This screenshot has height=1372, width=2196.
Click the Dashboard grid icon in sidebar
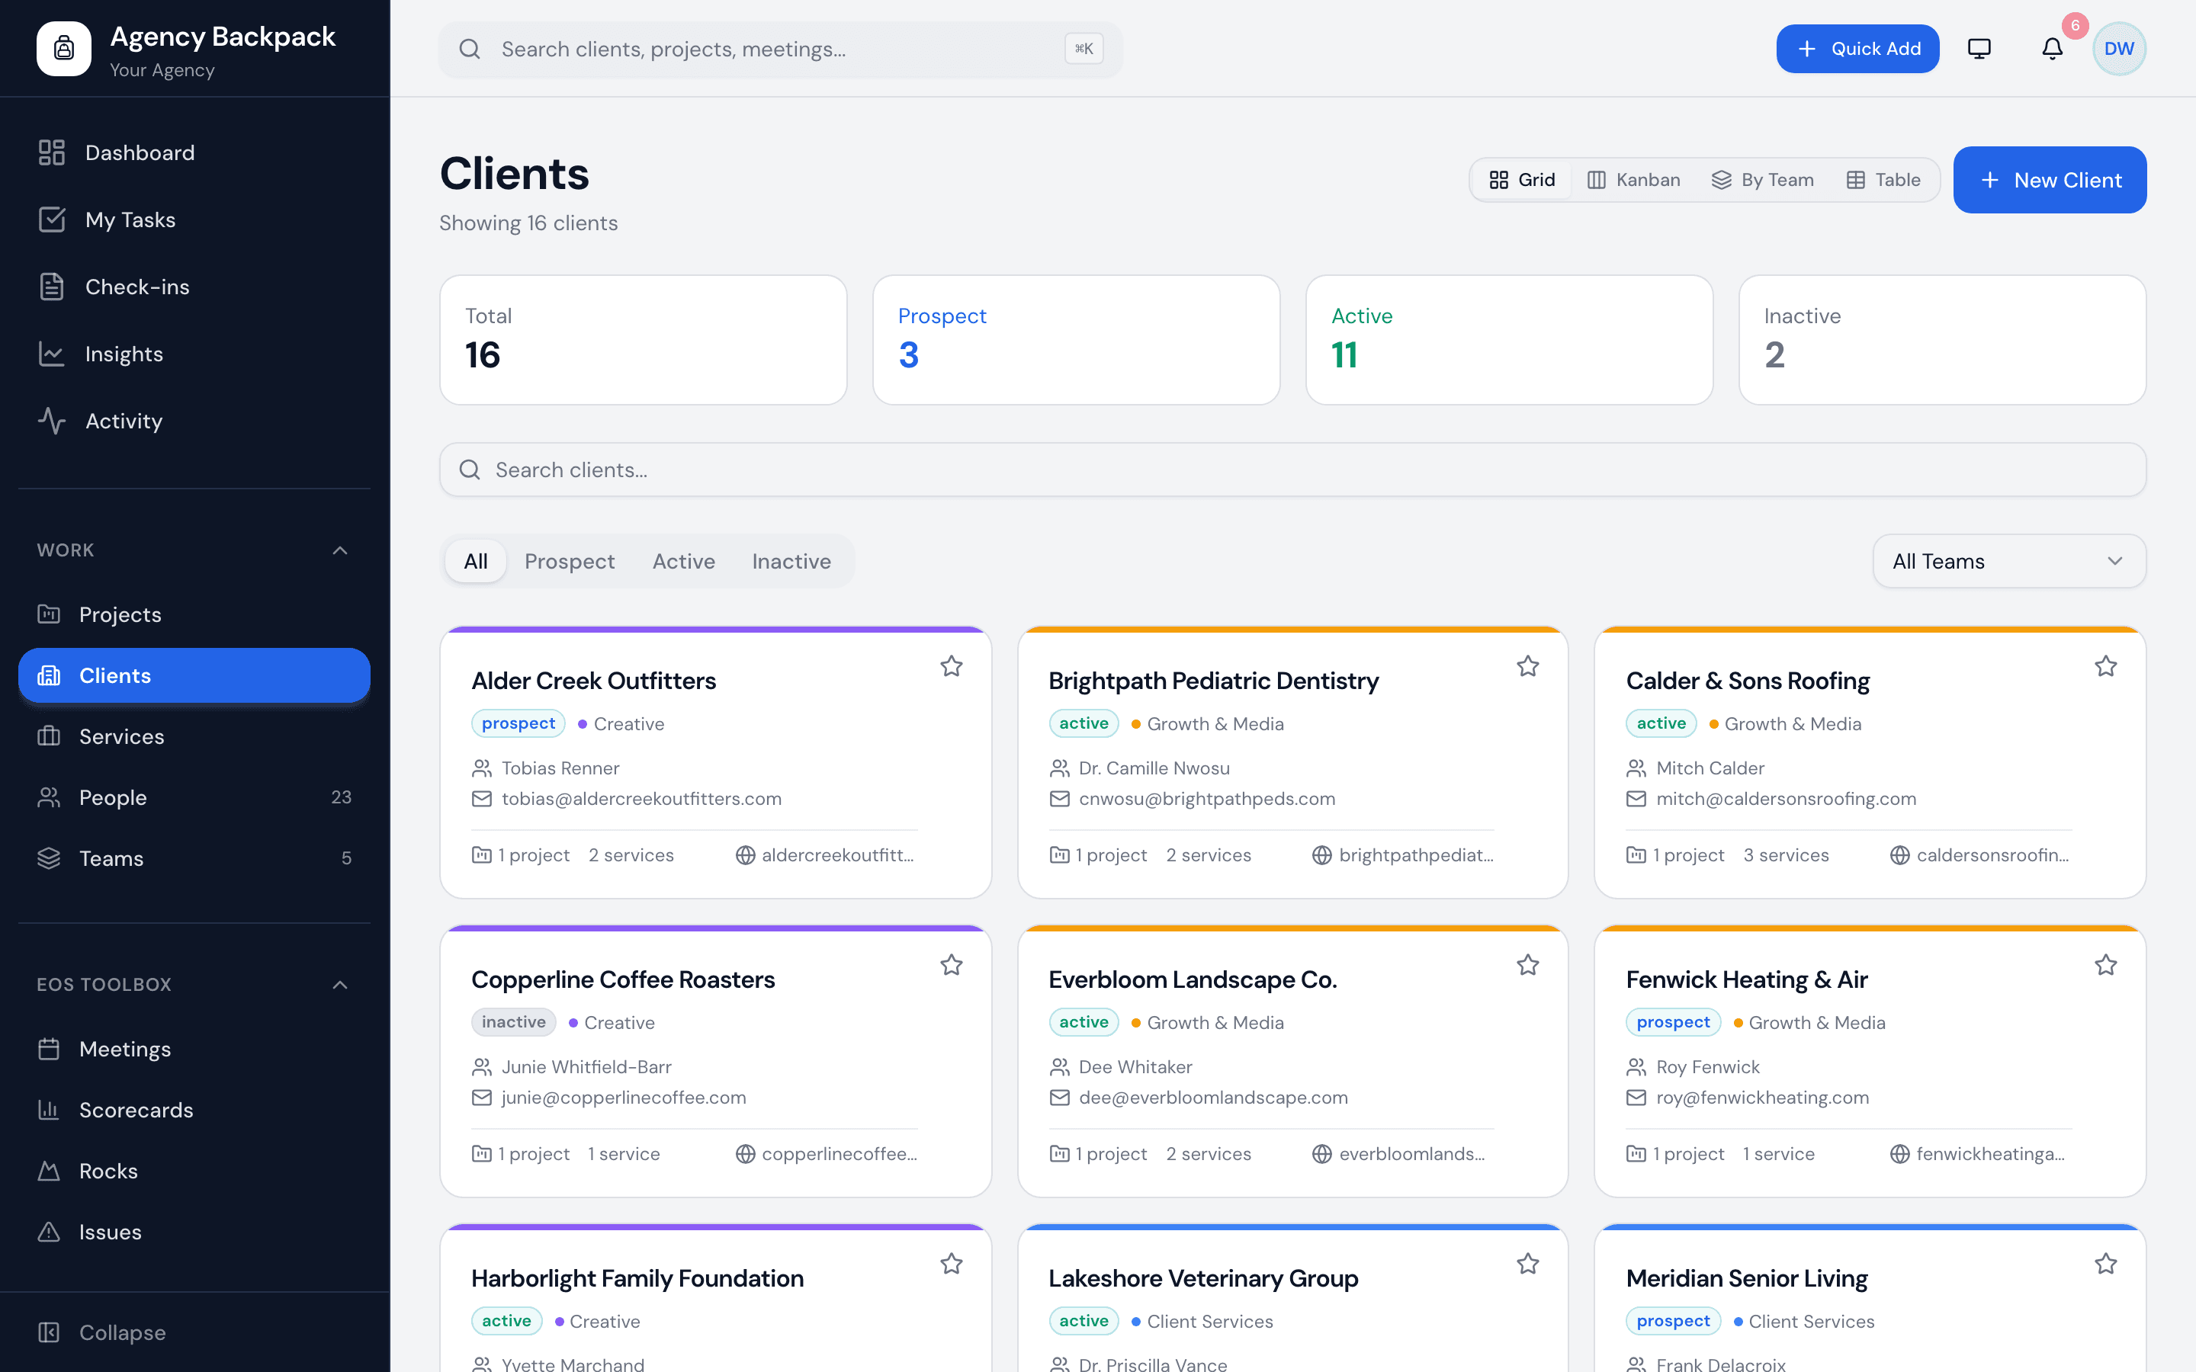[x=52, y=152]
